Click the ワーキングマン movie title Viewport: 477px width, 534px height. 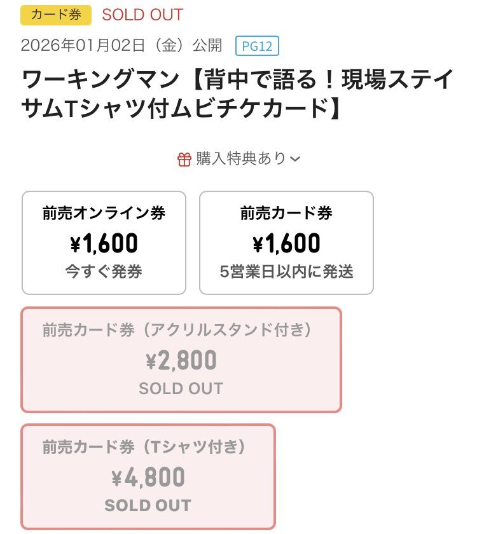click(237, 95)
